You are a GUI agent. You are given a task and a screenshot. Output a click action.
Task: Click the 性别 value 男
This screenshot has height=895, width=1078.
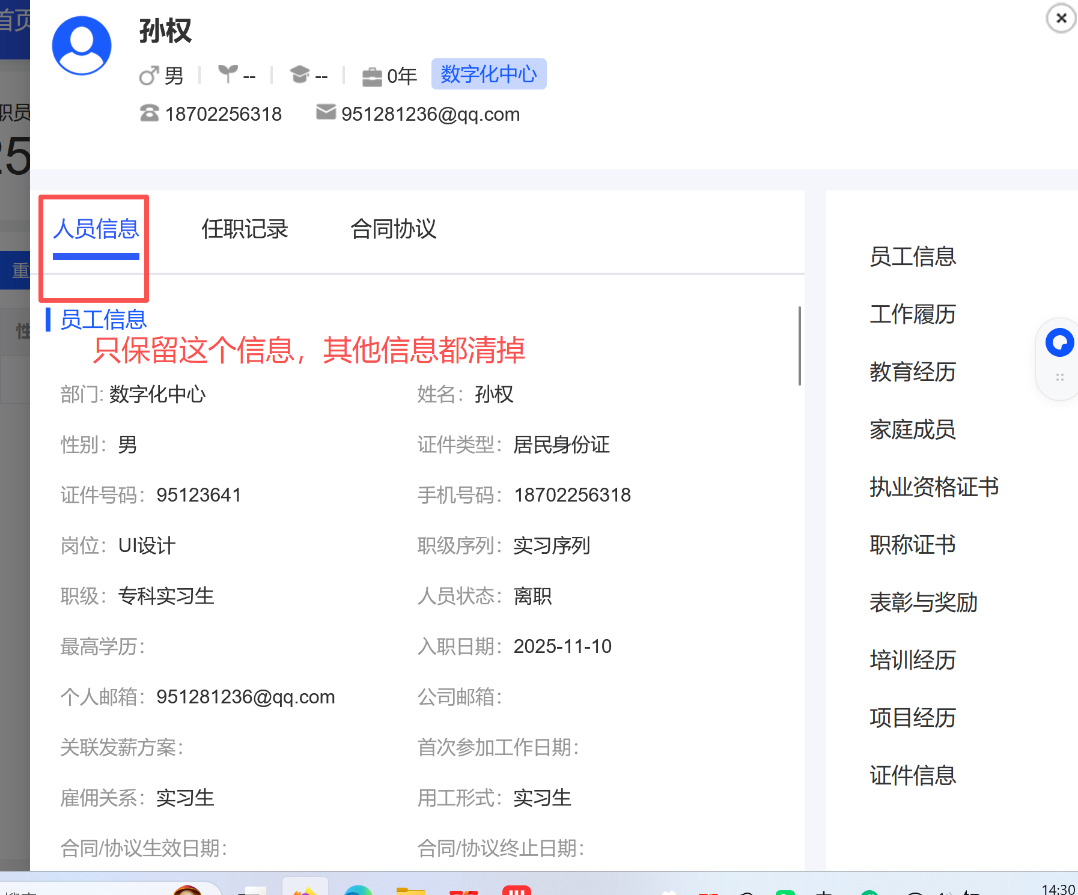(127, 445)
